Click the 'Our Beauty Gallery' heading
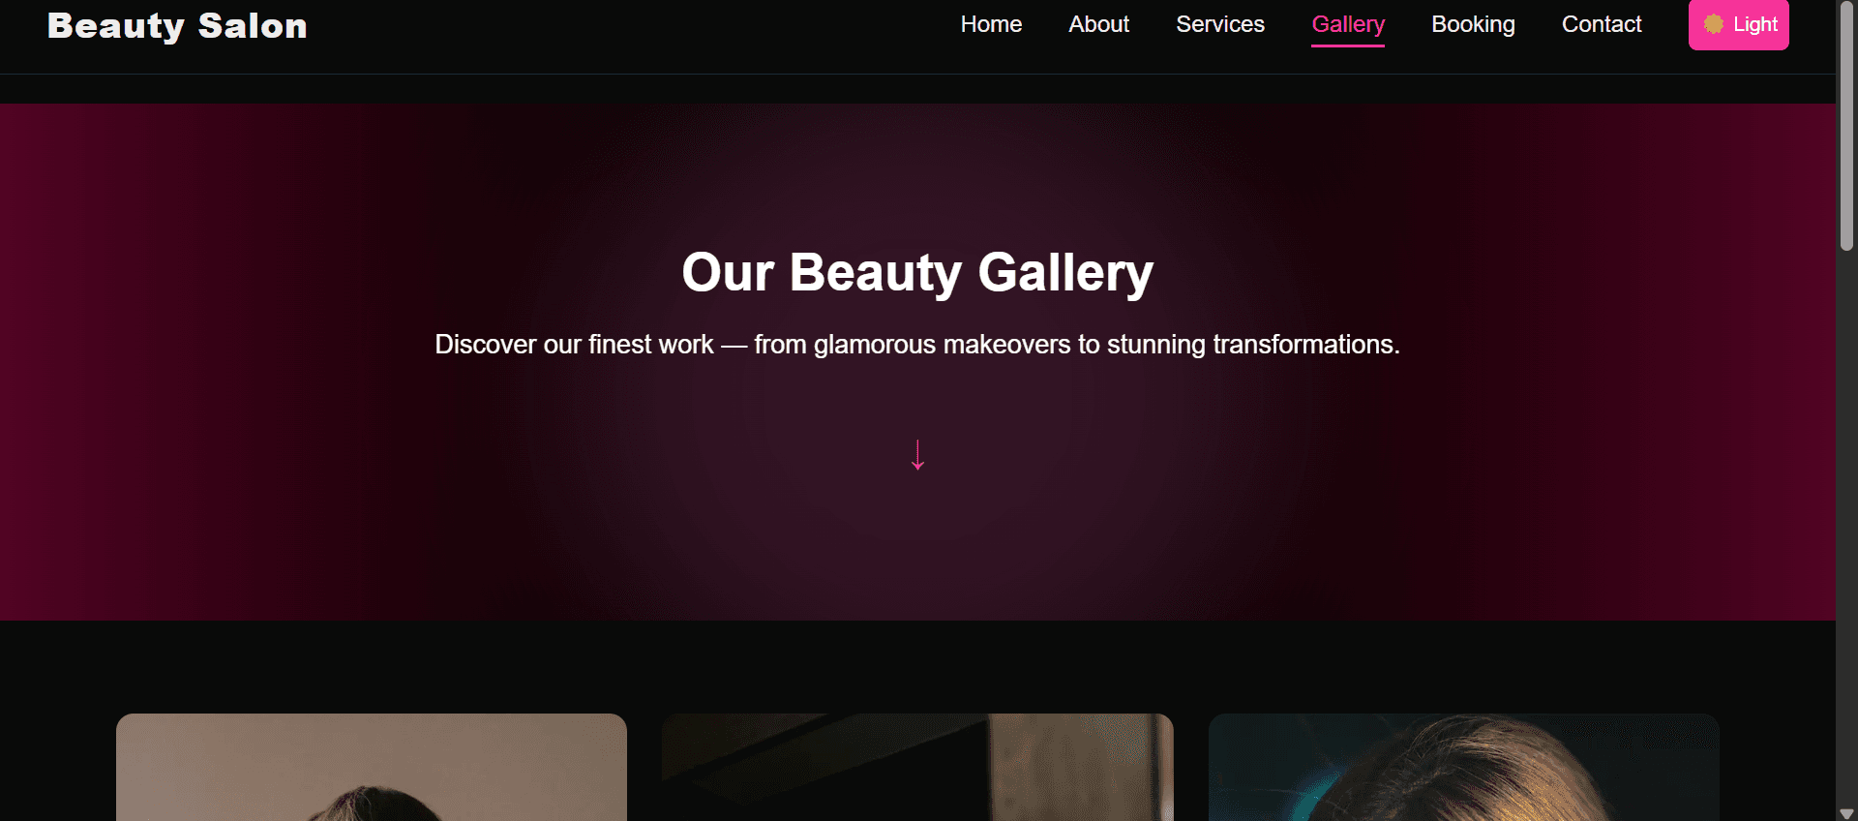 (x=917, y=272)
